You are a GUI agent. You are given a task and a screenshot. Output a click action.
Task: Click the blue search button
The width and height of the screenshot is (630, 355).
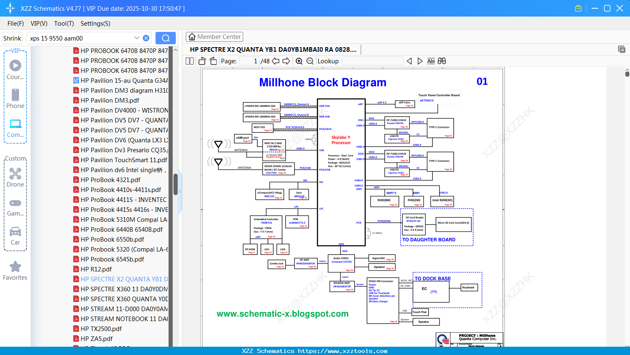[x=165, y=38]
